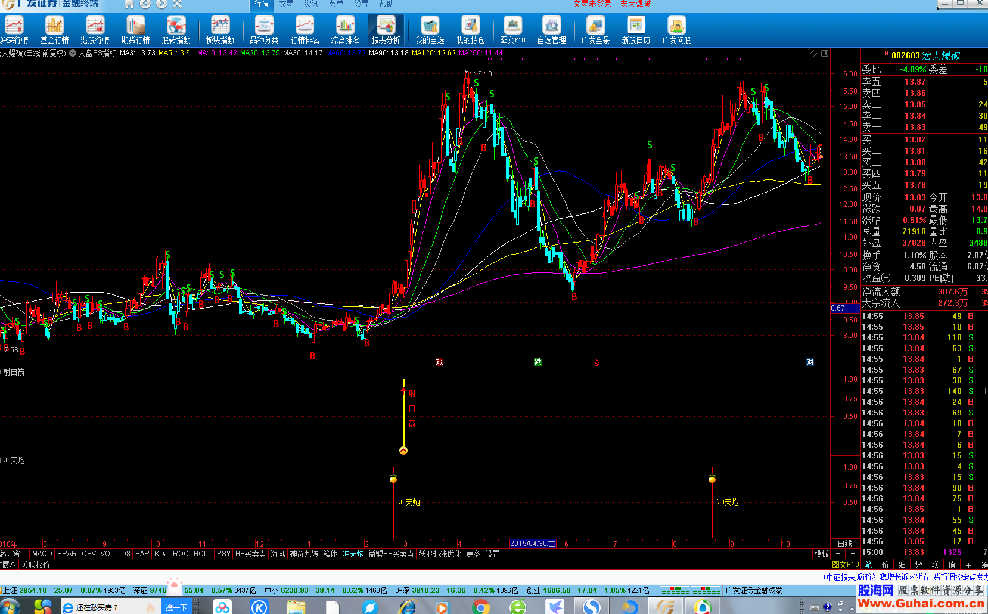Screen dimensions: 988x614
Task: Select 图文F10 tab in quote panel
Action: (846, 565)
